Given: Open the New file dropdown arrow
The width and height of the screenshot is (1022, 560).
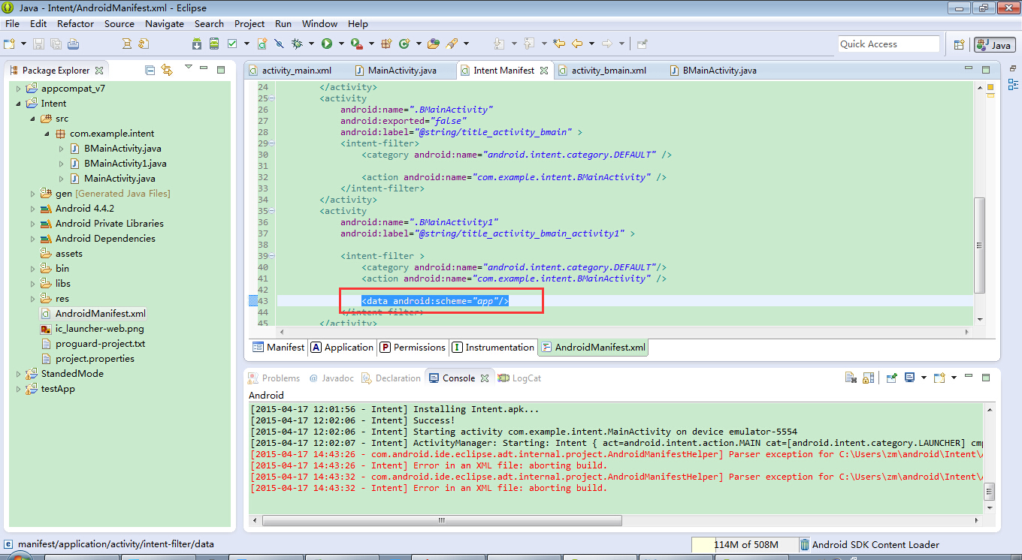Looking at the screenshot, I should (23, 44).
